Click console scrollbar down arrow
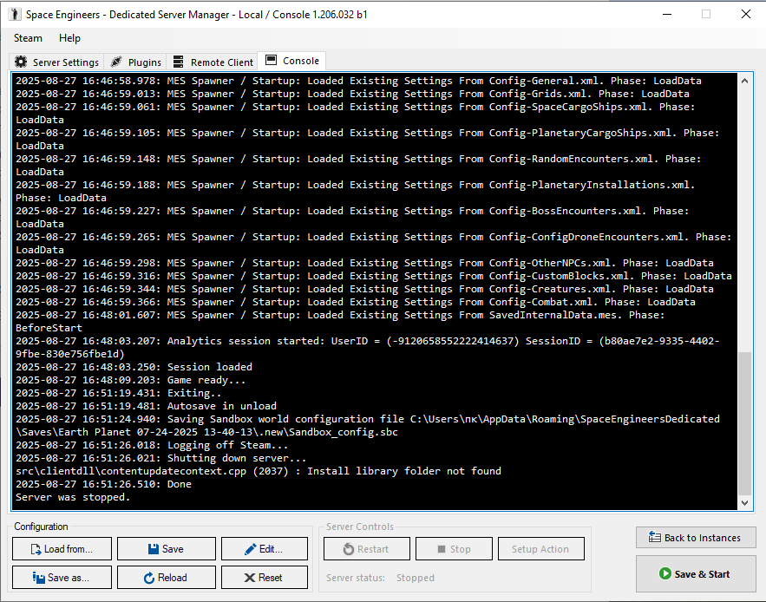Image resolution: width=766 pixels, height=602 pixels. click(744, 502)
